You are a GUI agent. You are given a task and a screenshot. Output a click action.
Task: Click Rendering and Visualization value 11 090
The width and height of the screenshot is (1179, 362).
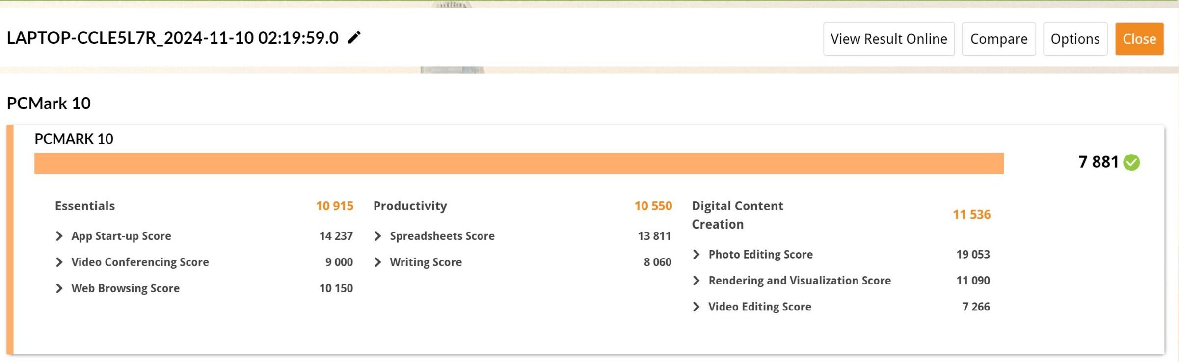[x=973, y=280]
